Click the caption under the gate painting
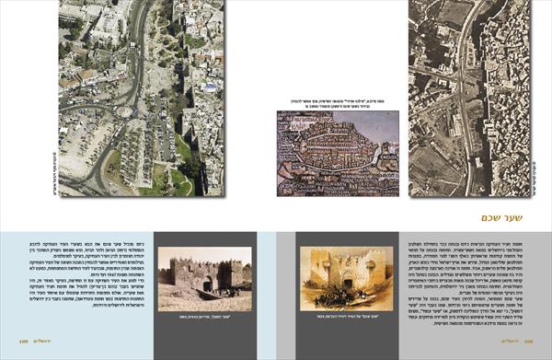Image resolution: width=552 pixels, height=360 pixels. (347, 317)
